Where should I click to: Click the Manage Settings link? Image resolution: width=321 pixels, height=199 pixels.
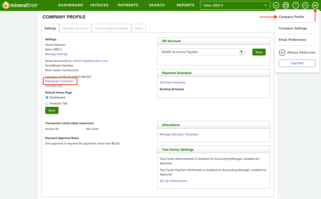(56, 54)
